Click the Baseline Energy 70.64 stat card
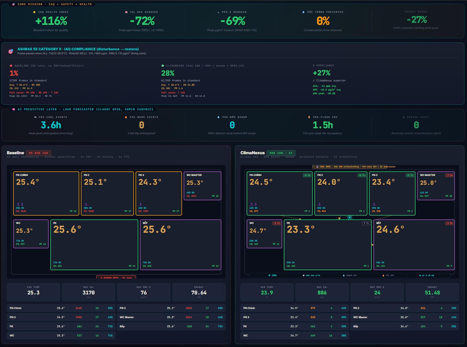Image resolution: width=467 pixels, height=347 pixels. (x=199, y=292)
